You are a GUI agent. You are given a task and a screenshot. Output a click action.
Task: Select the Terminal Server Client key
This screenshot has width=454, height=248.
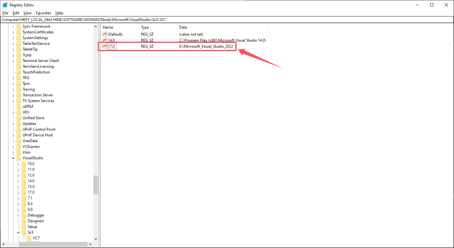(40, 61)
